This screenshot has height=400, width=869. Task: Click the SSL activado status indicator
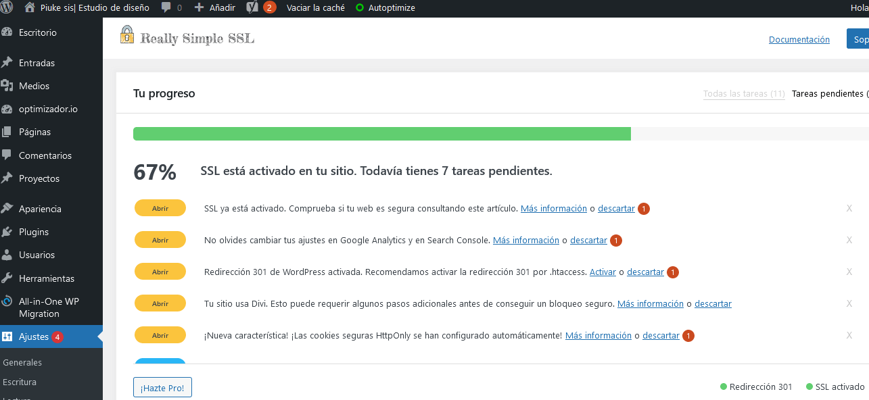click(835, 386)
